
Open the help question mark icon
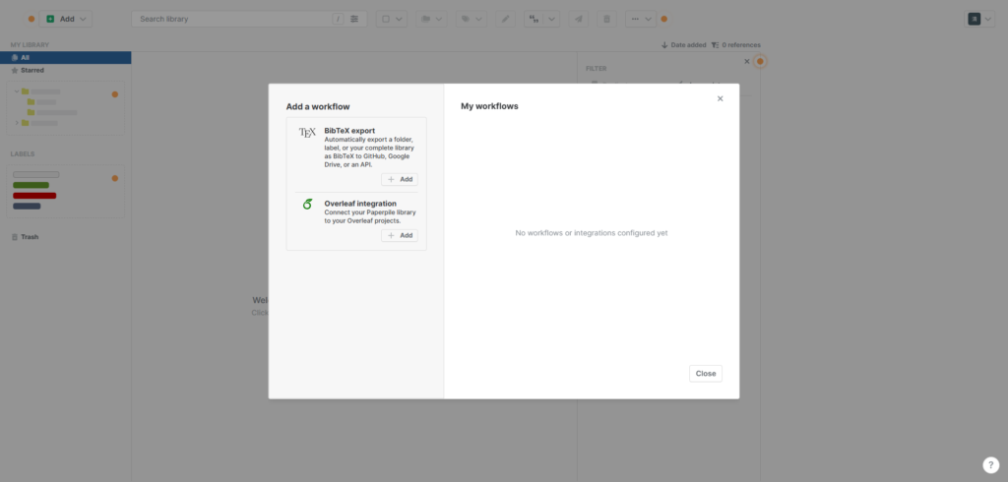click(991, 465)
